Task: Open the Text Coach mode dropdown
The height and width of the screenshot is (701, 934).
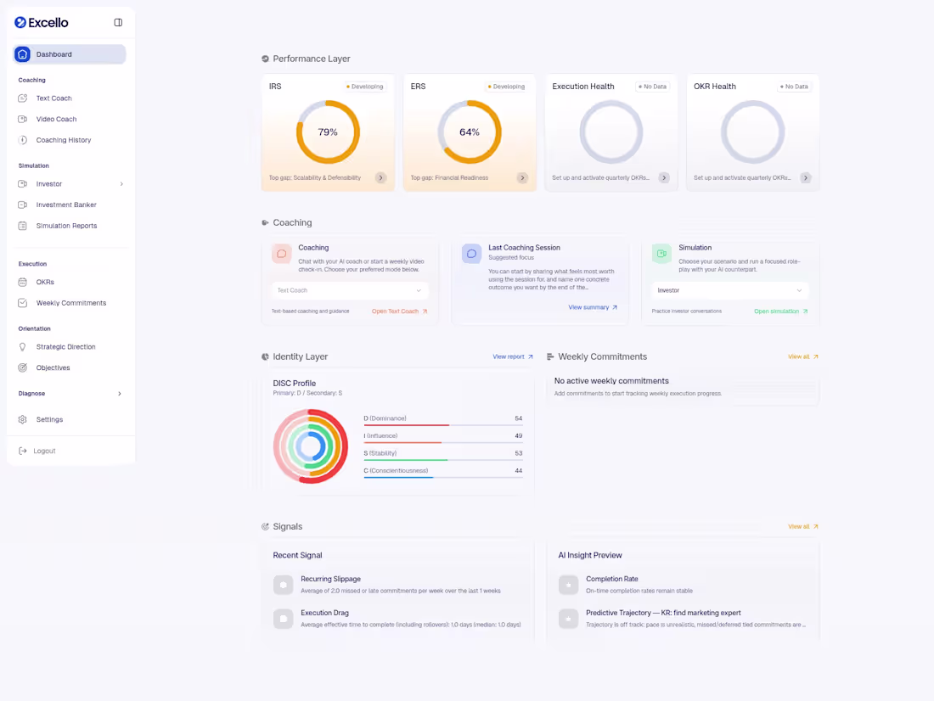Action: [x=351, y=289]
